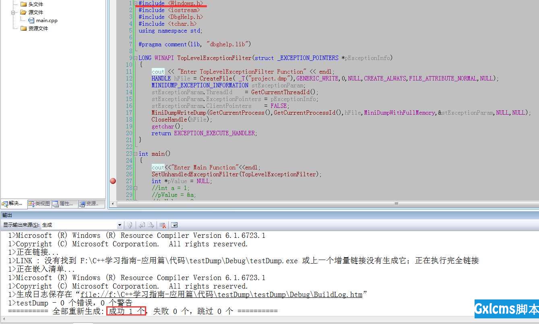Switch to the 解决... solution explorer tab
This screenshot has height=324, width=539.
point(13,204)
